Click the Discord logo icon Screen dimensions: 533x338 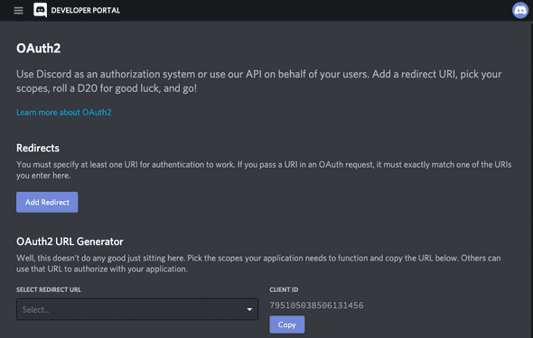click(x=40, y=10)
